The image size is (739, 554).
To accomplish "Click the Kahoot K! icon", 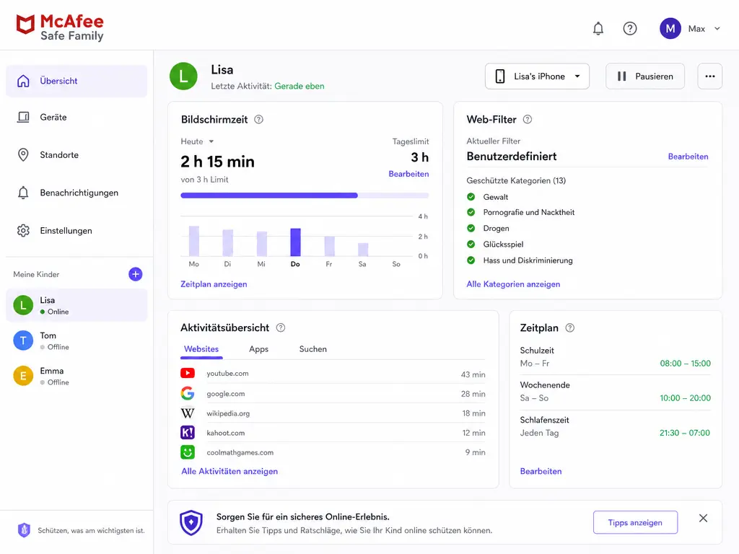I will [188, 433].
